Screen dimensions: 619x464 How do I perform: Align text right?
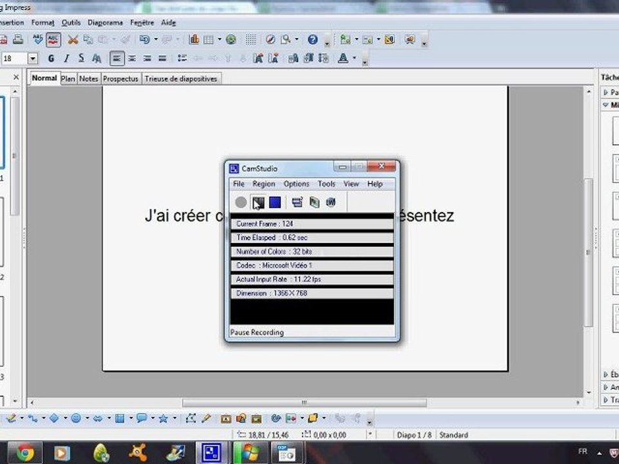(147, 59)
